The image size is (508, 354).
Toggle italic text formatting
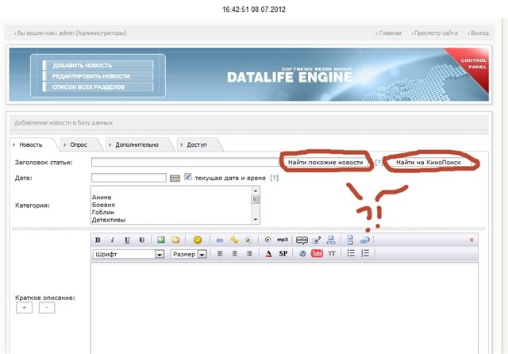[x=113, y=240]
